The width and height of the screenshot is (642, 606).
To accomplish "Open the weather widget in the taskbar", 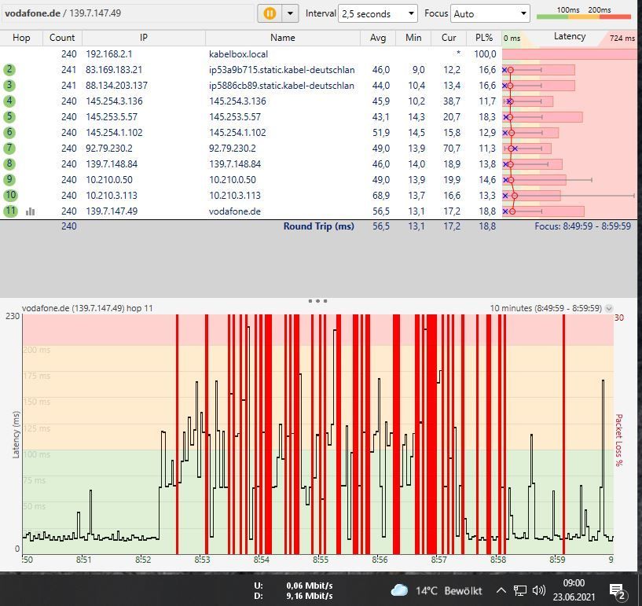I will pyautogui.click(x=436, y=590).
